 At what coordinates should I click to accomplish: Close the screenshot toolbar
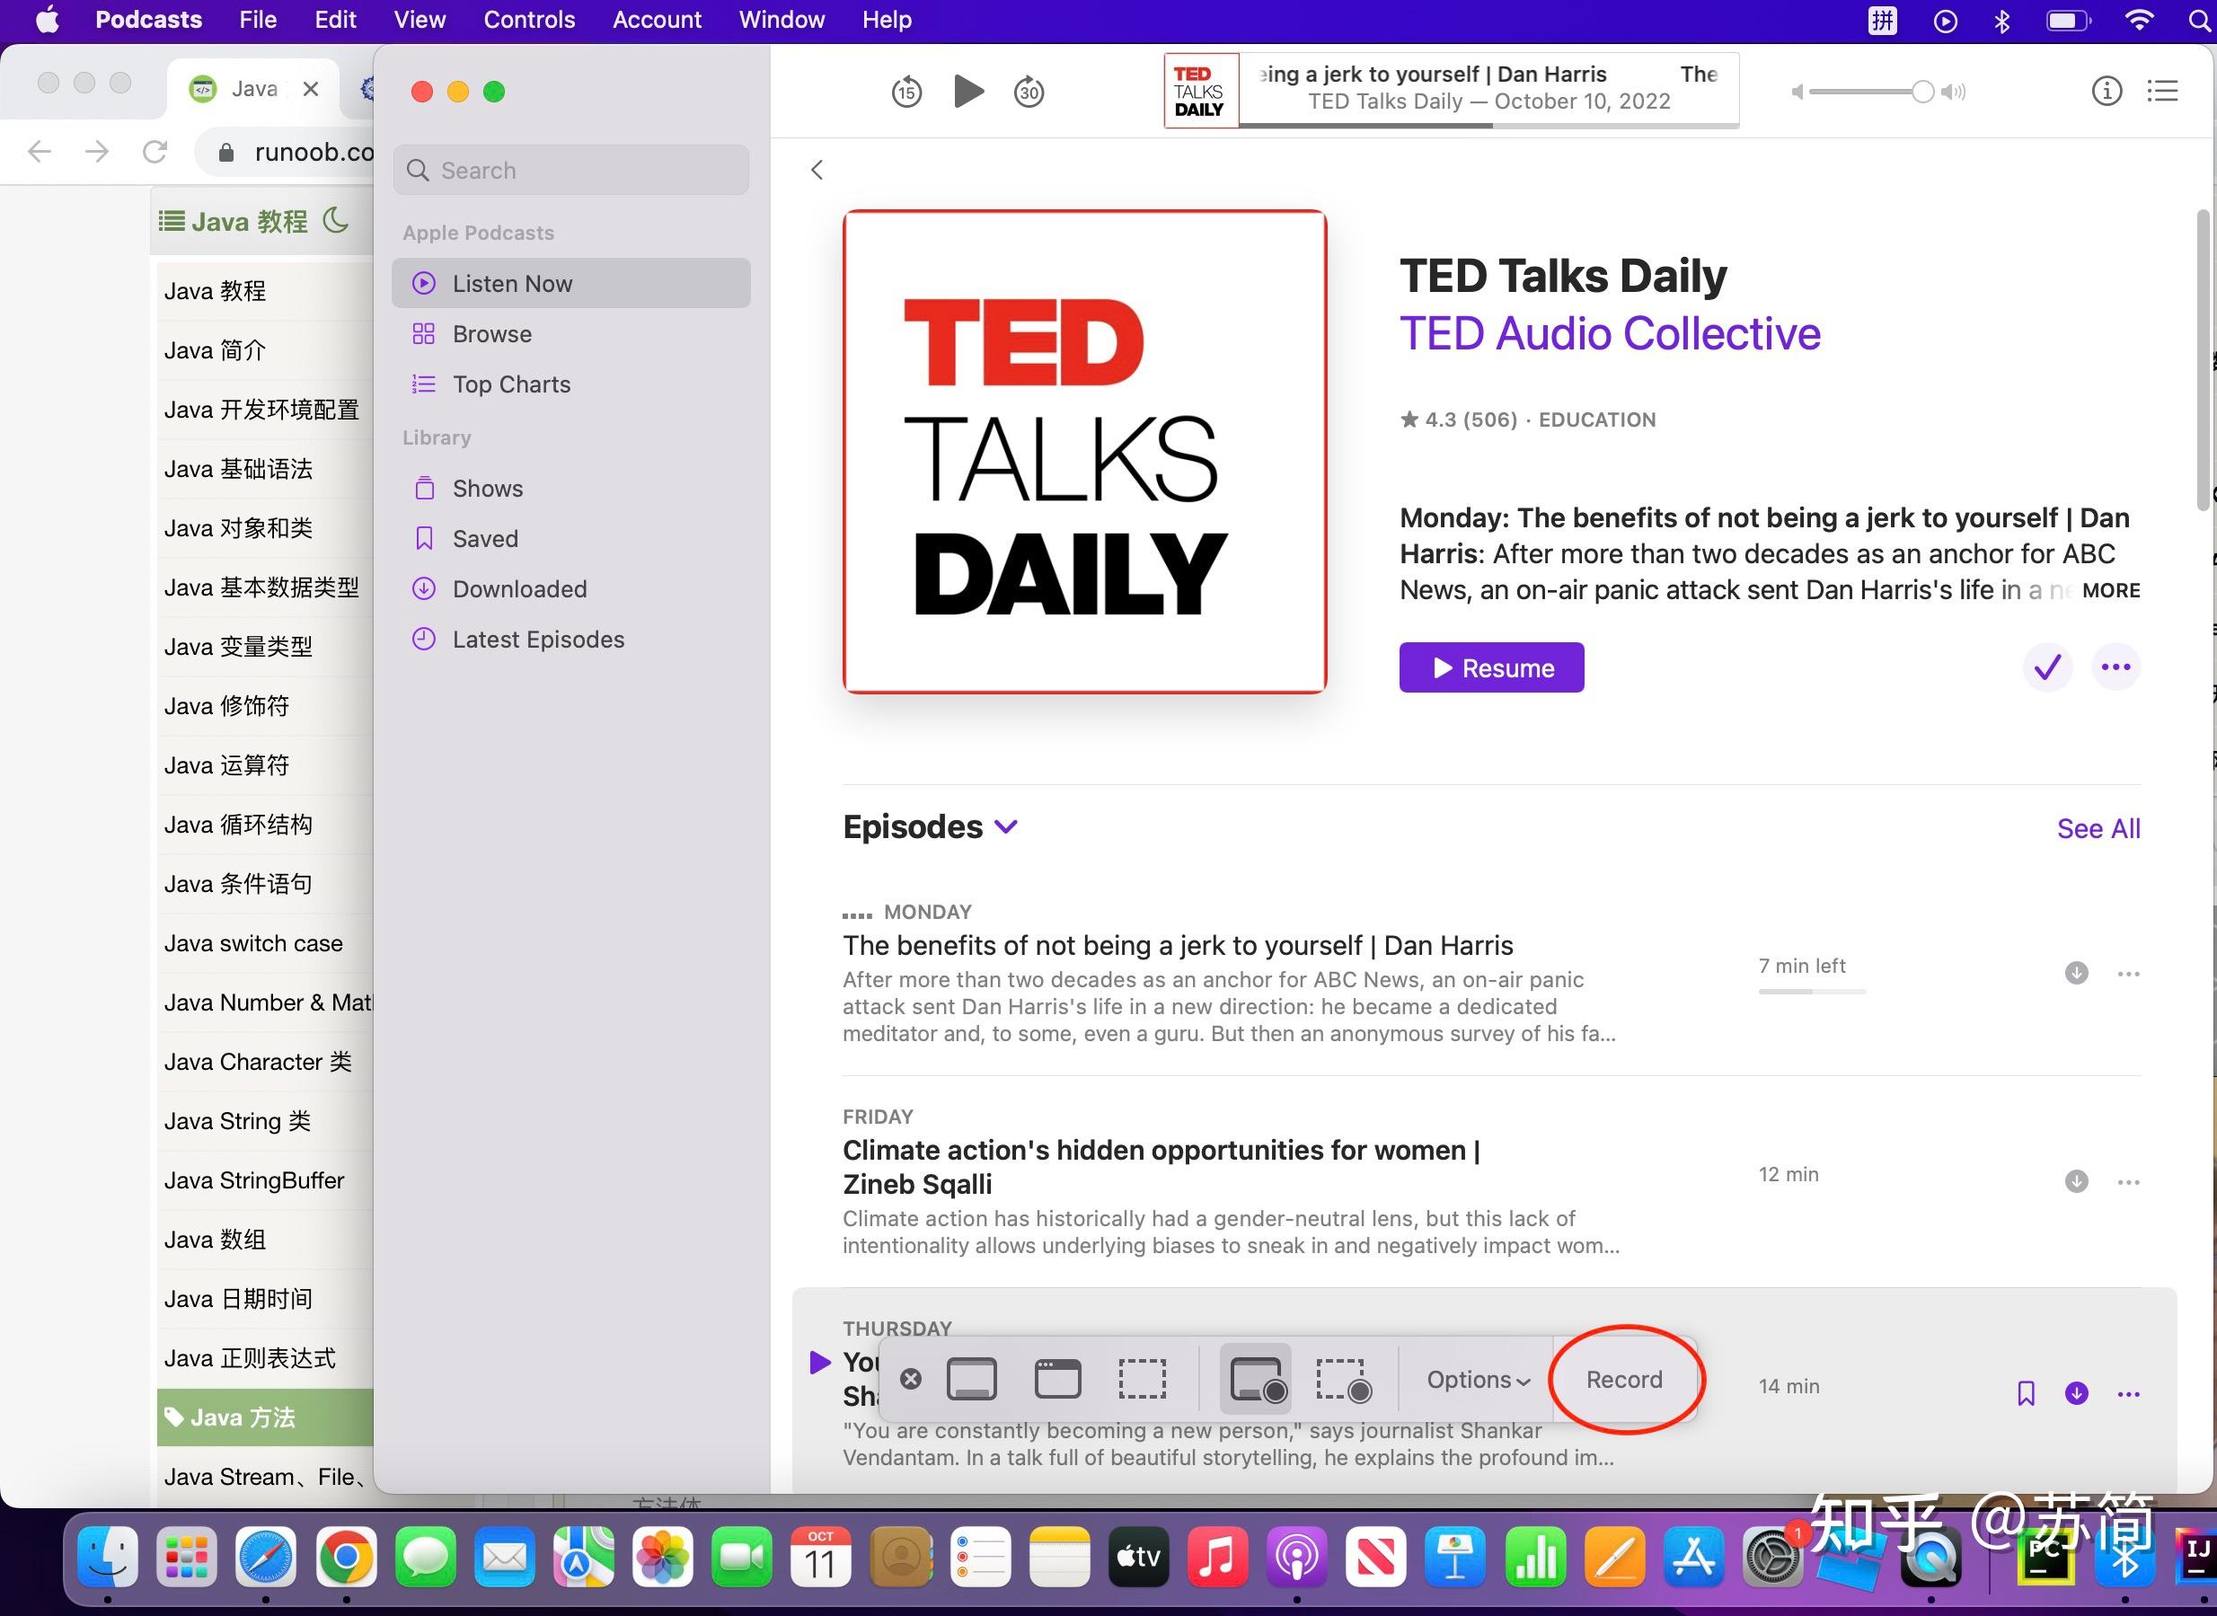(x=911, y=1378)
